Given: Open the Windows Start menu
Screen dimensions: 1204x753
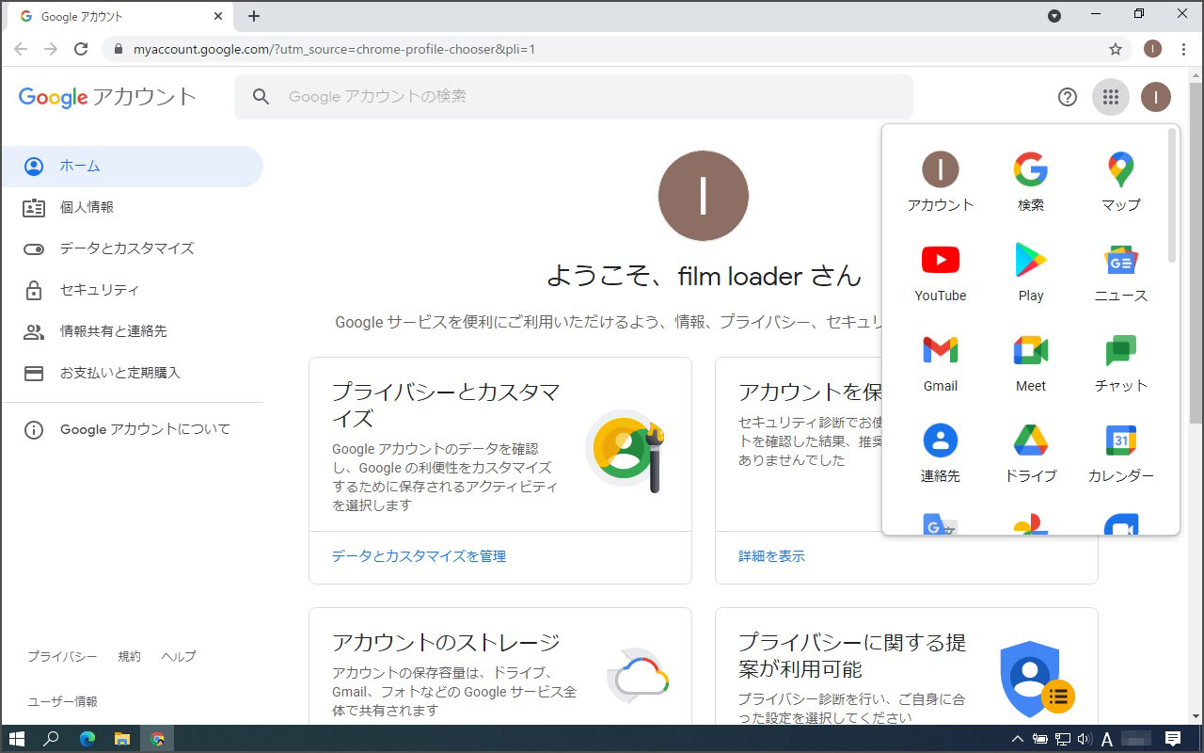Looking at the screenshot, I should [17, 739].
